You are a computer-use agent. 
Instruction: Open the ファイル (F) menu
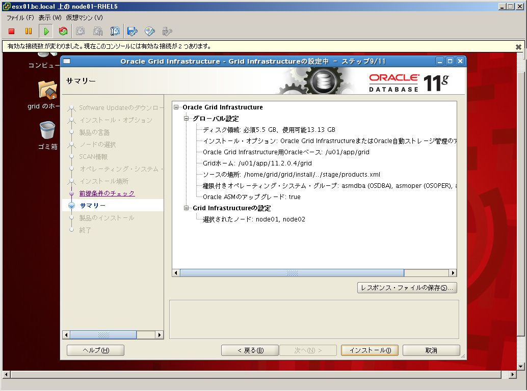coord(20,17)
